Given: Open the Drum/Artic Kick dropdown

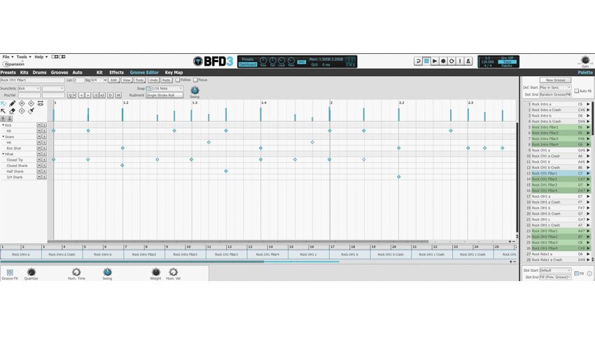Looking at the screenshot, I should 29,88.
